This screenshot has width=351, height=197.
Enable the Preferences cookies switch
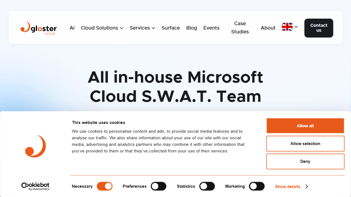pyautogui.click(x=158, y=186)
